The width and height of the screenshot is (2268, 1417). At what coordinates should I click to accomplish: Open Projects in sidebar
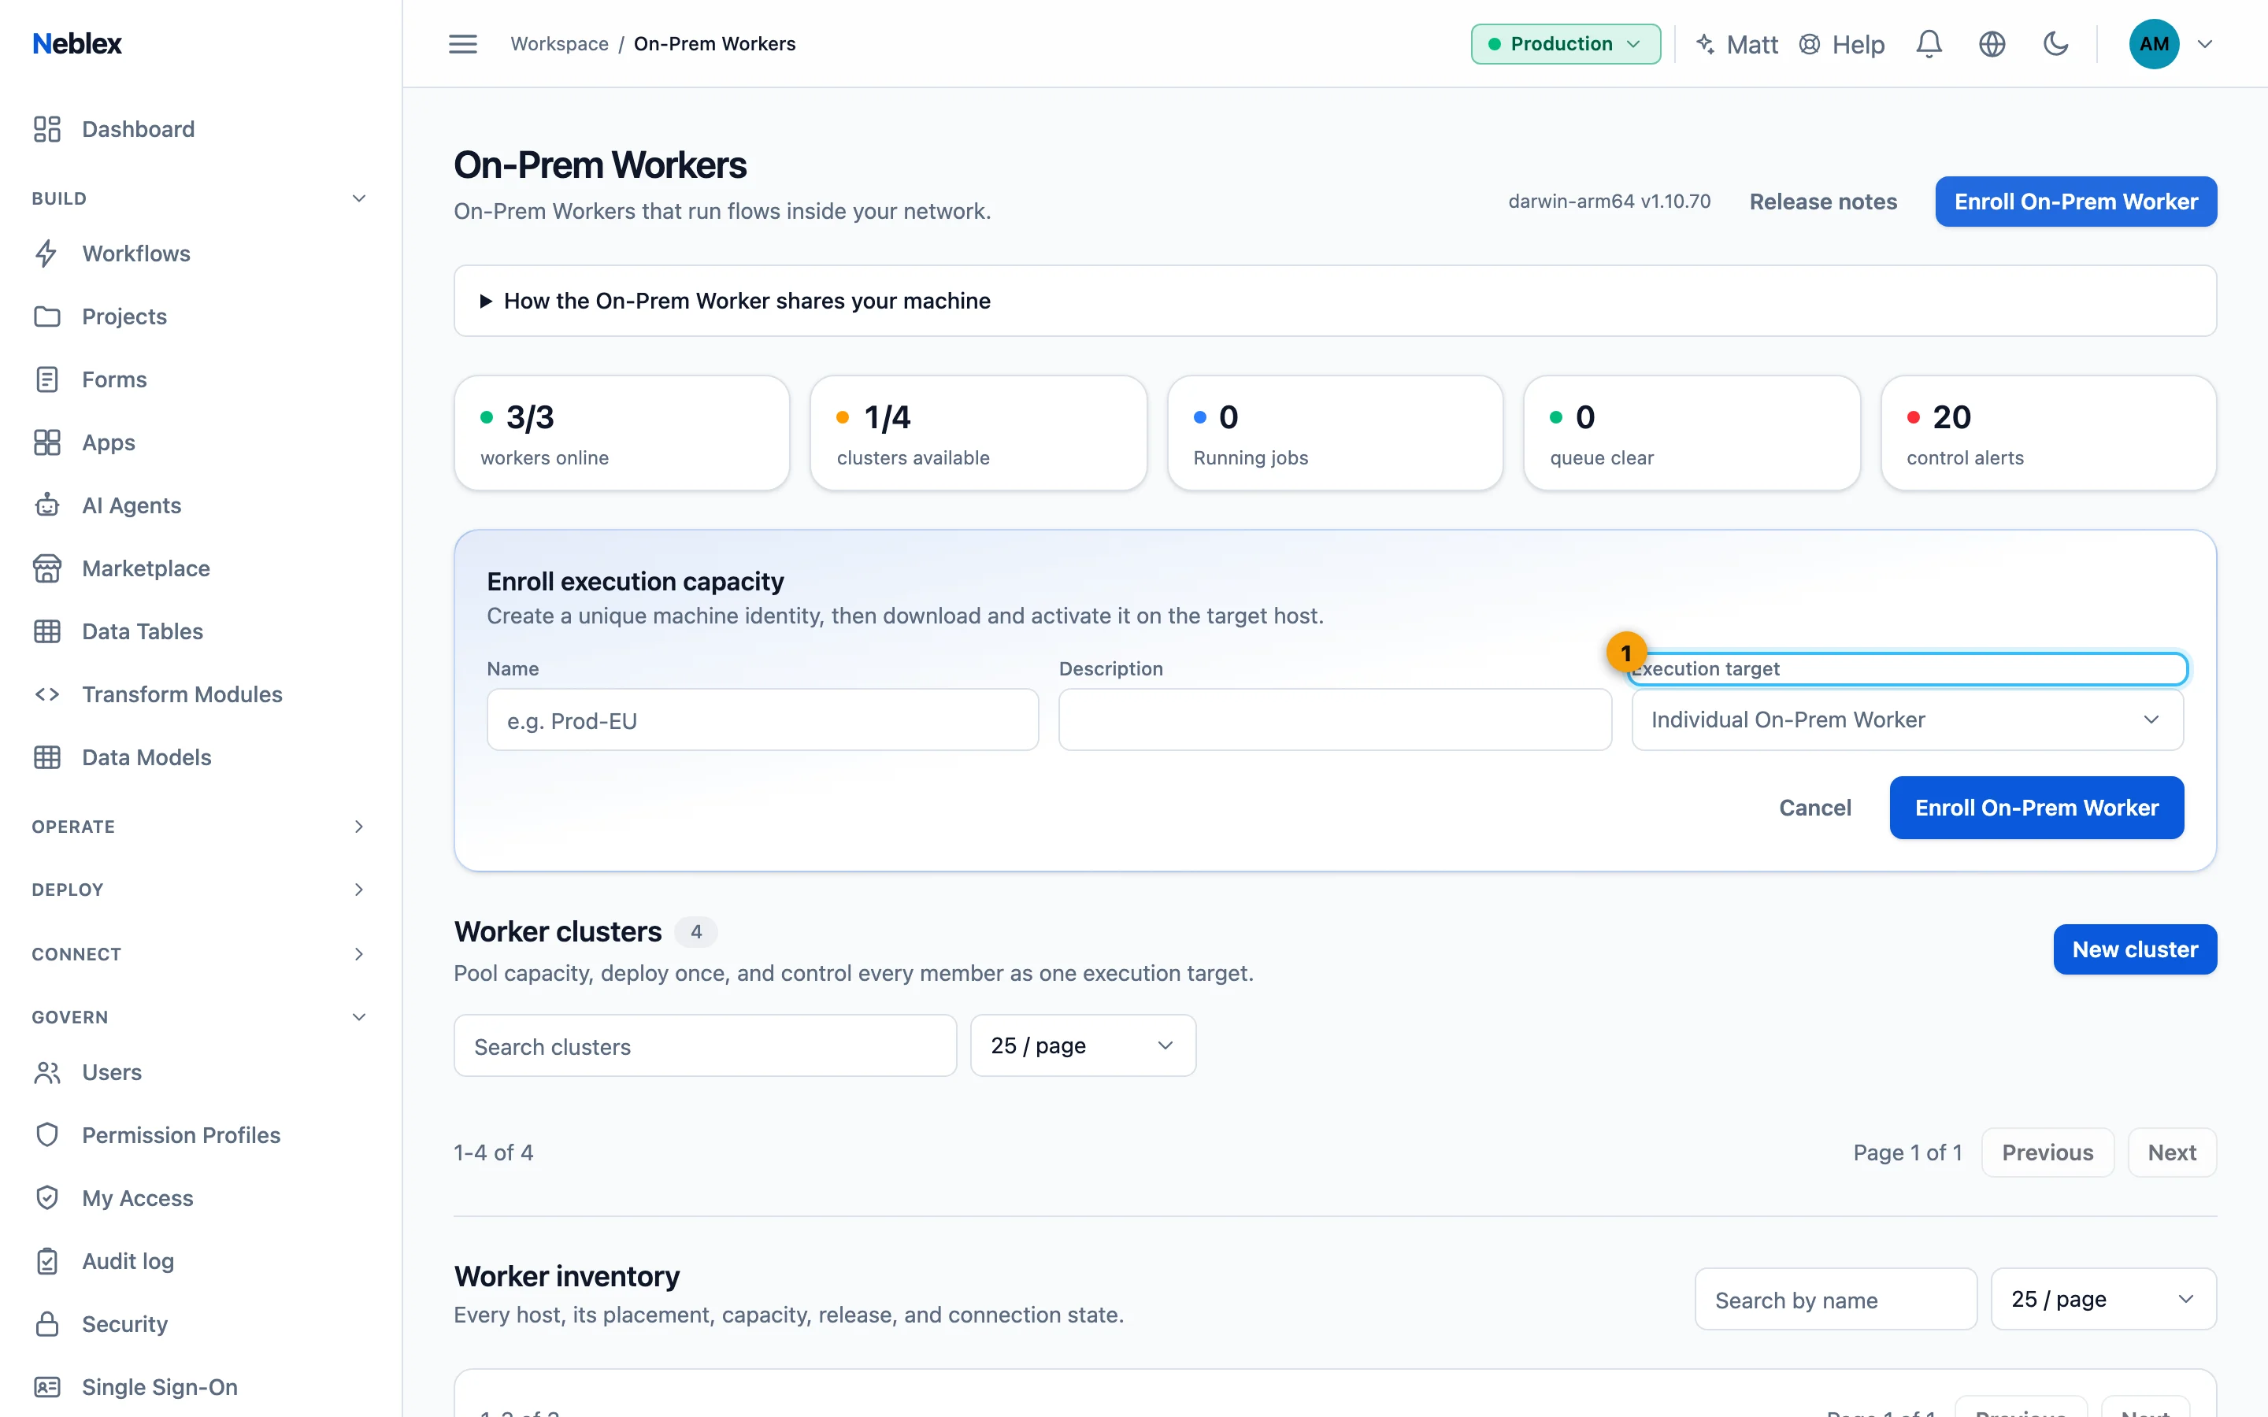[x=201, y=316]
